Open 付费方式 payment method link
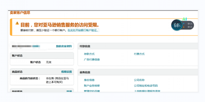This screenshot has width=205, height=102. click(139, 54)
